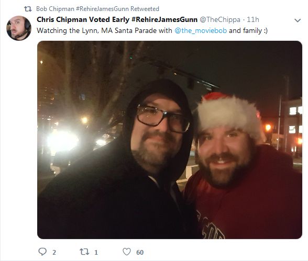
Task: Click the retweeted indicator icon at top
Action: tap(28, 9)
